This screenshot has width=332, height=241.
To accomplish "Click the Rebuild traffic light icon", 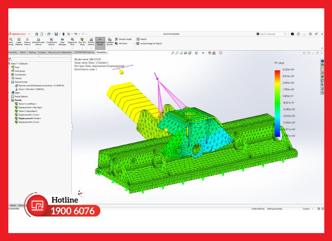I will pos(63,34).
